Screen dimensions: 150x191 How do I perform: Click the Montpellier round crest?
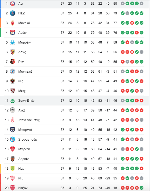13,71
